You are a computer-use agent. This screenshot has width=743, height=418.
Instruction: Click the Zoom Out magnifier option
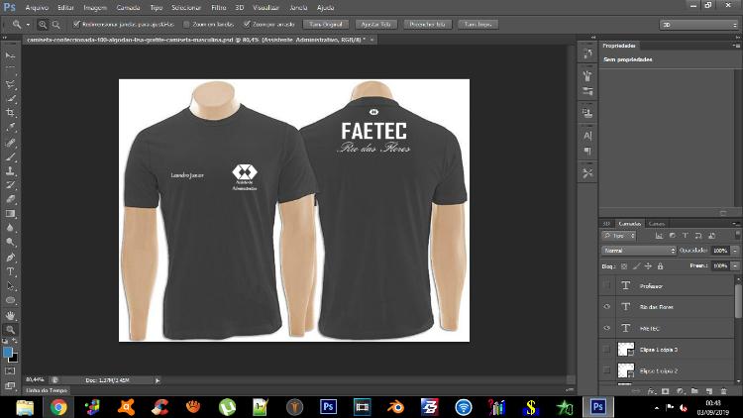(x=55, y=24)
